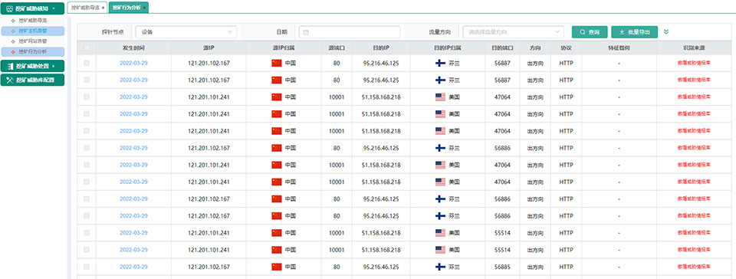Click the download icon on 批量导出 button

622,32
